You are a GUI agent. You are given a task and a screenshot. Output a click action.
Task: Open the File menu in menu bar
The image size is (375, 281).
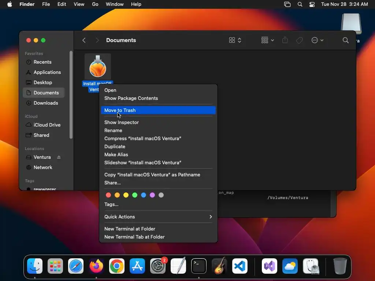(x=46, y=4)
